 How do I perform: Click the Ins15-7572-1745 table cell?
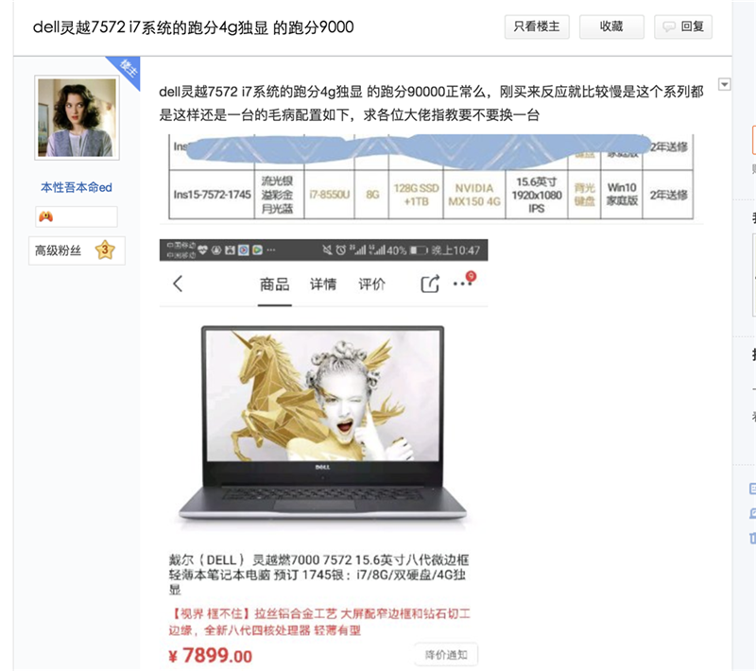(212, 195)
